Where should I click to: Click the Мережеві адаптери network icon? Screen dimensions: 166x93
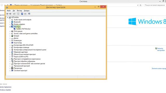pyautogui.click(x=12, y=52)
